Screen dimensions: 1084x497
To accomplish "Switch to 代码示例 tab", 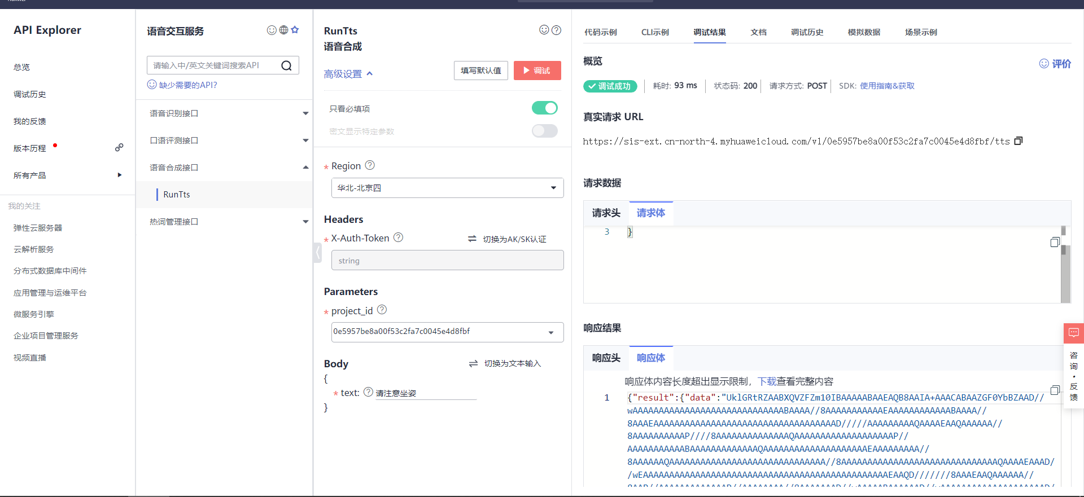I will pos(601,32).
